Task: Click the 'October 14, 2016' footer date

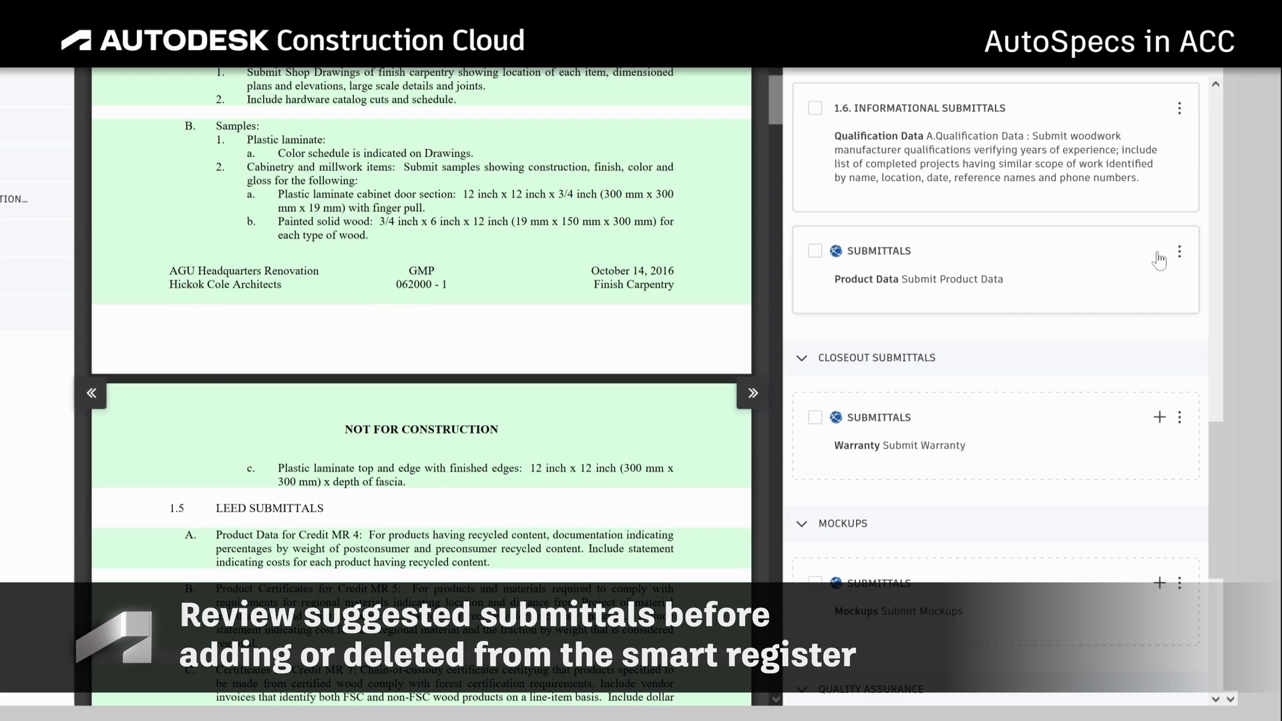Action: 632,270
